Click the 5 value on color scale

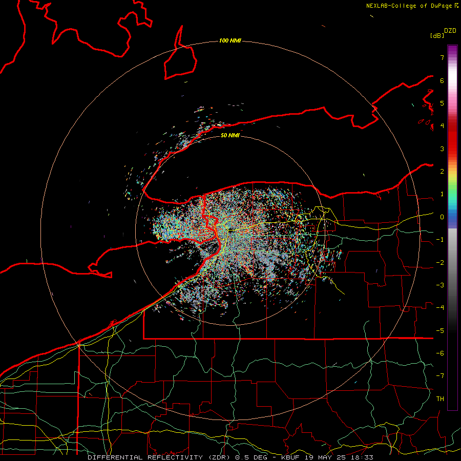442,103
